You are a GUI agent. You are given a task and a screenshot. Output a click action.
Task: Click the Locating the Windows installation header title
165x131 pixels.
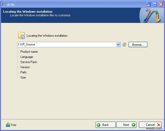click(28, 11)
